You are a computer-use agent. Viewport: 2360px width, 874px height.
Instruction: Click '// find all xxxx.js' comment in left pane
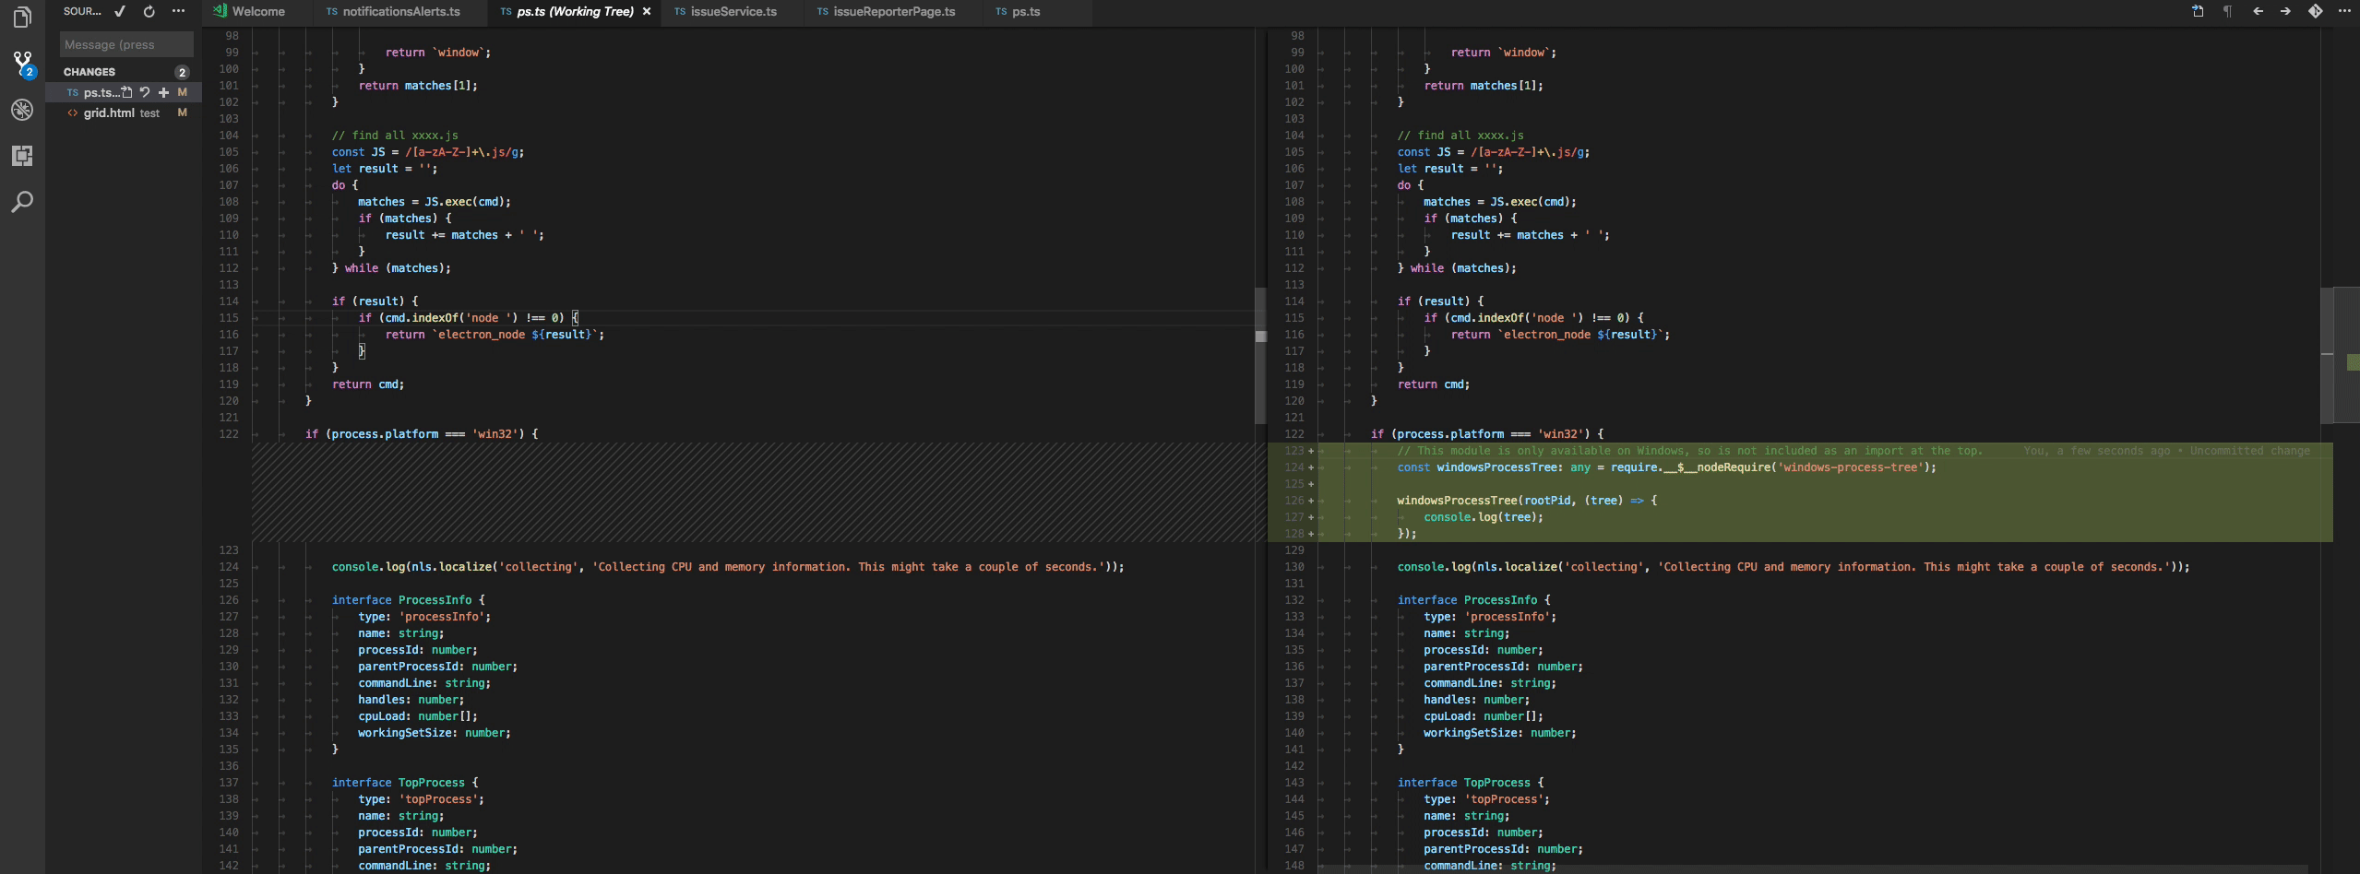[395, 136]
